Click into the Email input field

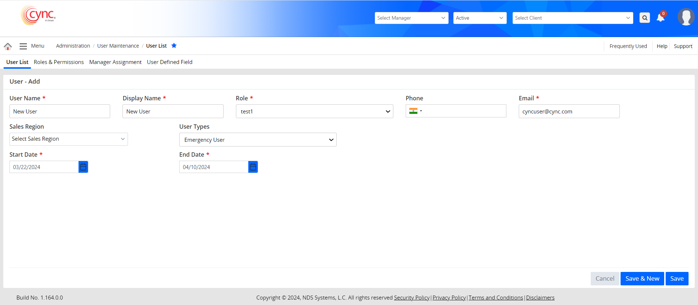tap(569, 111)
